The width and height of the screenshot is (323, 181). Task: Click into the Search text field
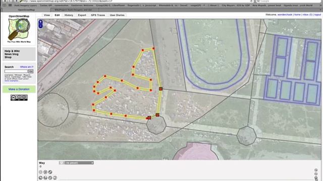[16, 71]
